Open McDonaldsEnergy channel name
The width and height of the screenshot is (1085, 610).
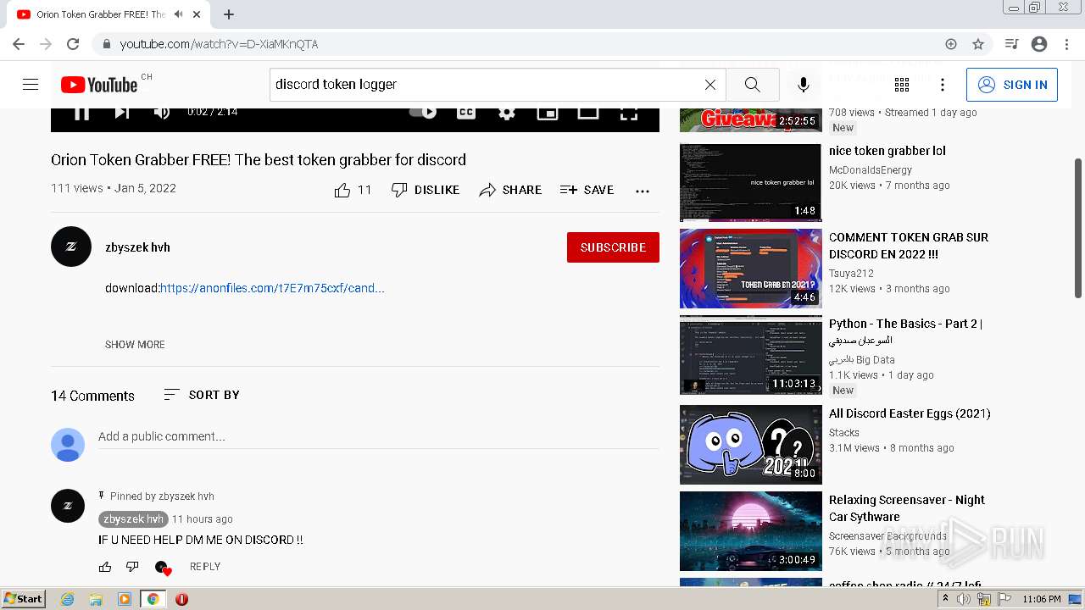click(x=871, y=170)
